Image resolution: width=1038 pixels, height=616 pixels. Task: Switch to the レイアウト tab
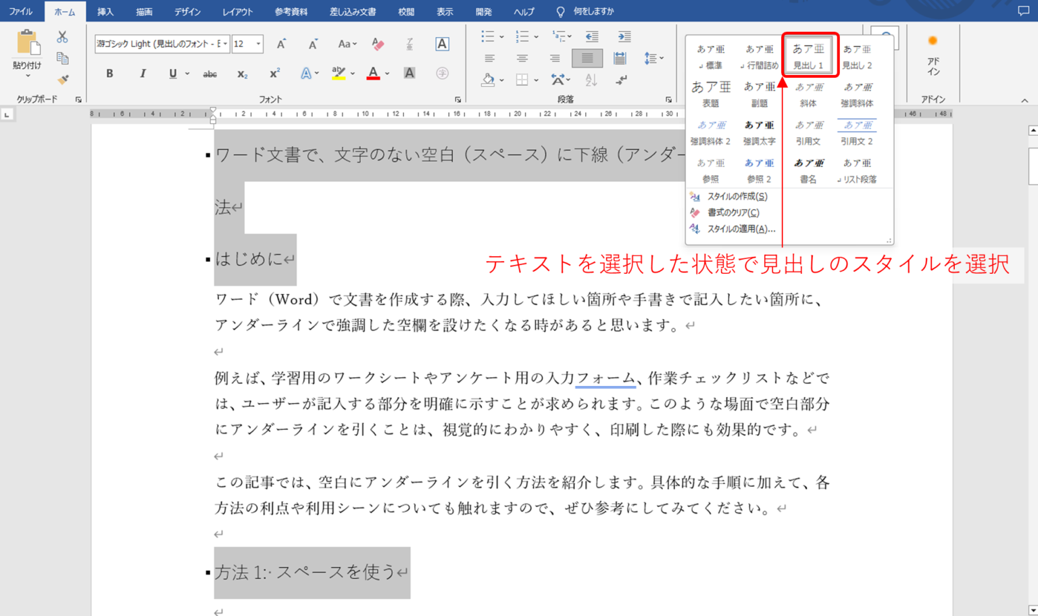point(238,11)
